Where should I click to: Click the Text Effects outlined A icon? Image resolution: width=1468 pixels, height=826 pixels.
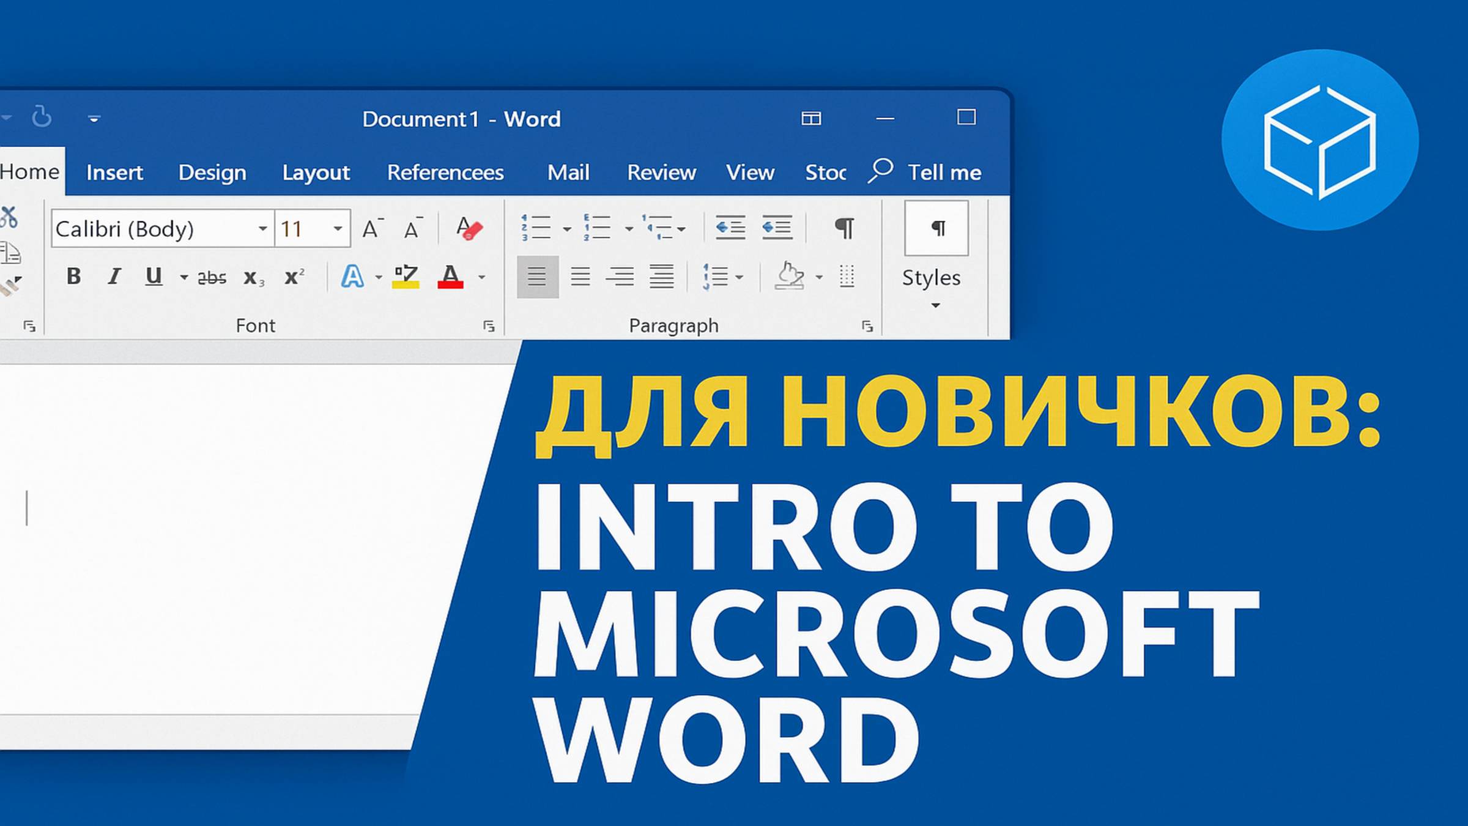pyautogui.click(x=352, y=277)
